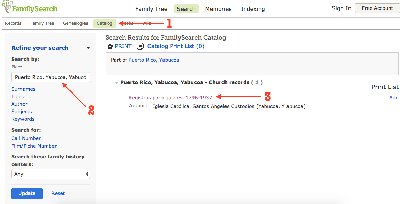This screenshot has height=204, width=404.
Task: Open the family history centers dropdown
Action: tap(50, 174)
